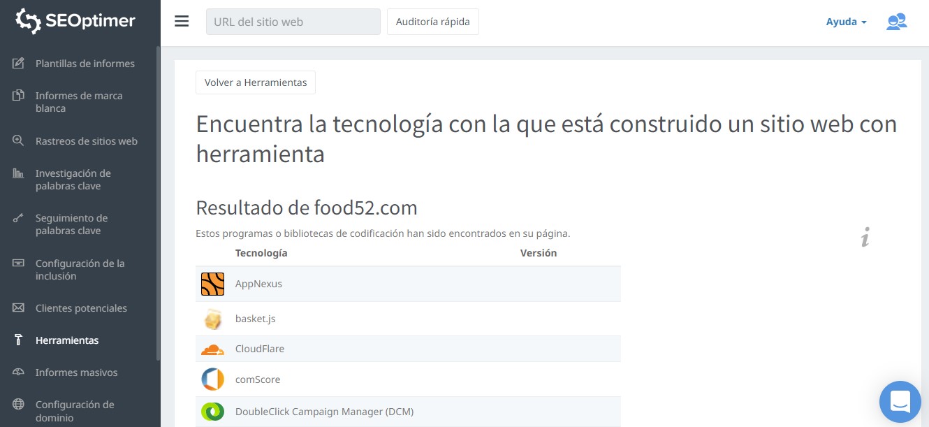Select Seguimiento de palabras clave menu entry

coord(70,224)
